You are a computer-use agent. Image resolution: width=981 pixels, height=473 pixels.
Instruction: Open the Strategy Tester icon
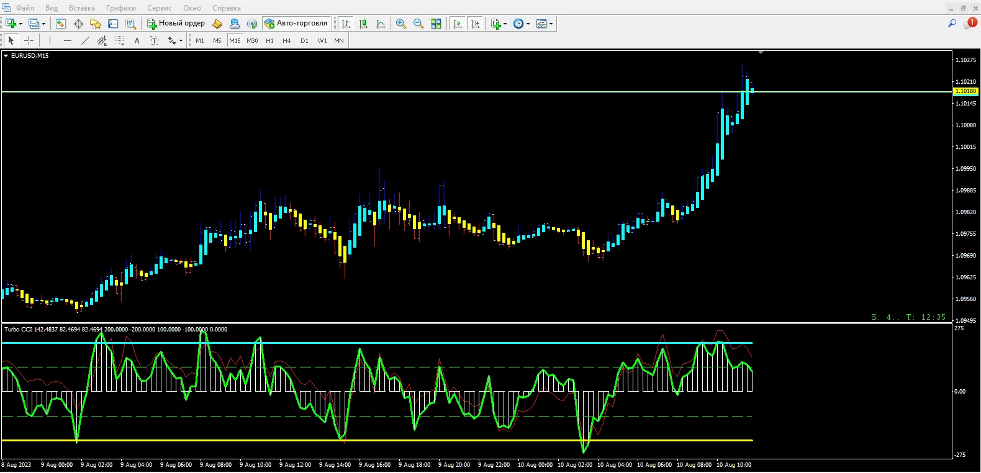point(130,24)
